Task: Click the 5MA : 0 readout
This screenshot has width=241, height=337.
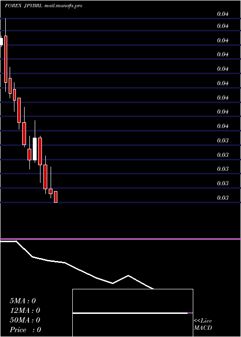Action: coord(23,301)
